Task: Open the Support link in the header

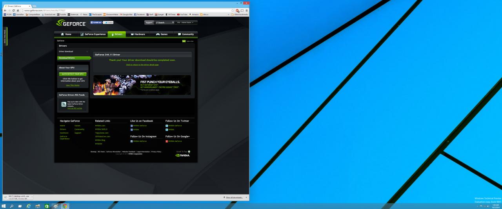Action: [x=149, y=23]
